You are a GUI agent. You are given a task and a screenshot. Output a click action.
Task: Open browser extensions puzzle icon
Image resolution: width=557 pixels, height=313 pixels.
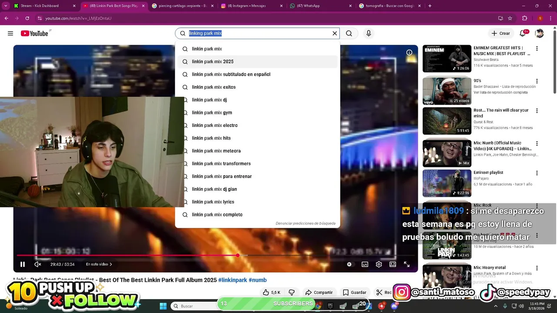(525, 18)
